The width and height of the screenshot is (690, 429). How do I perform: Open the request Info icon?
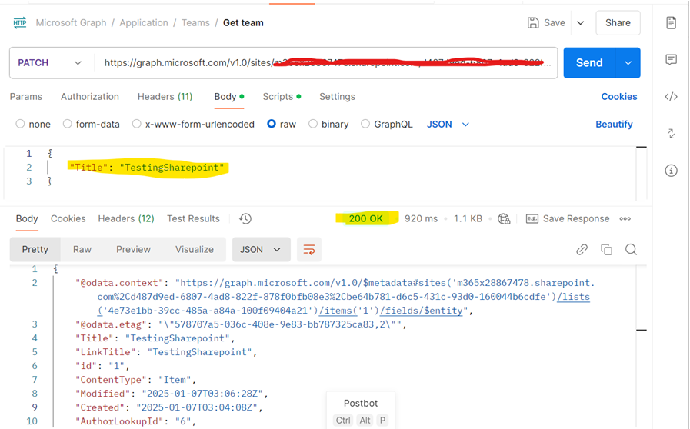[671, 170]
